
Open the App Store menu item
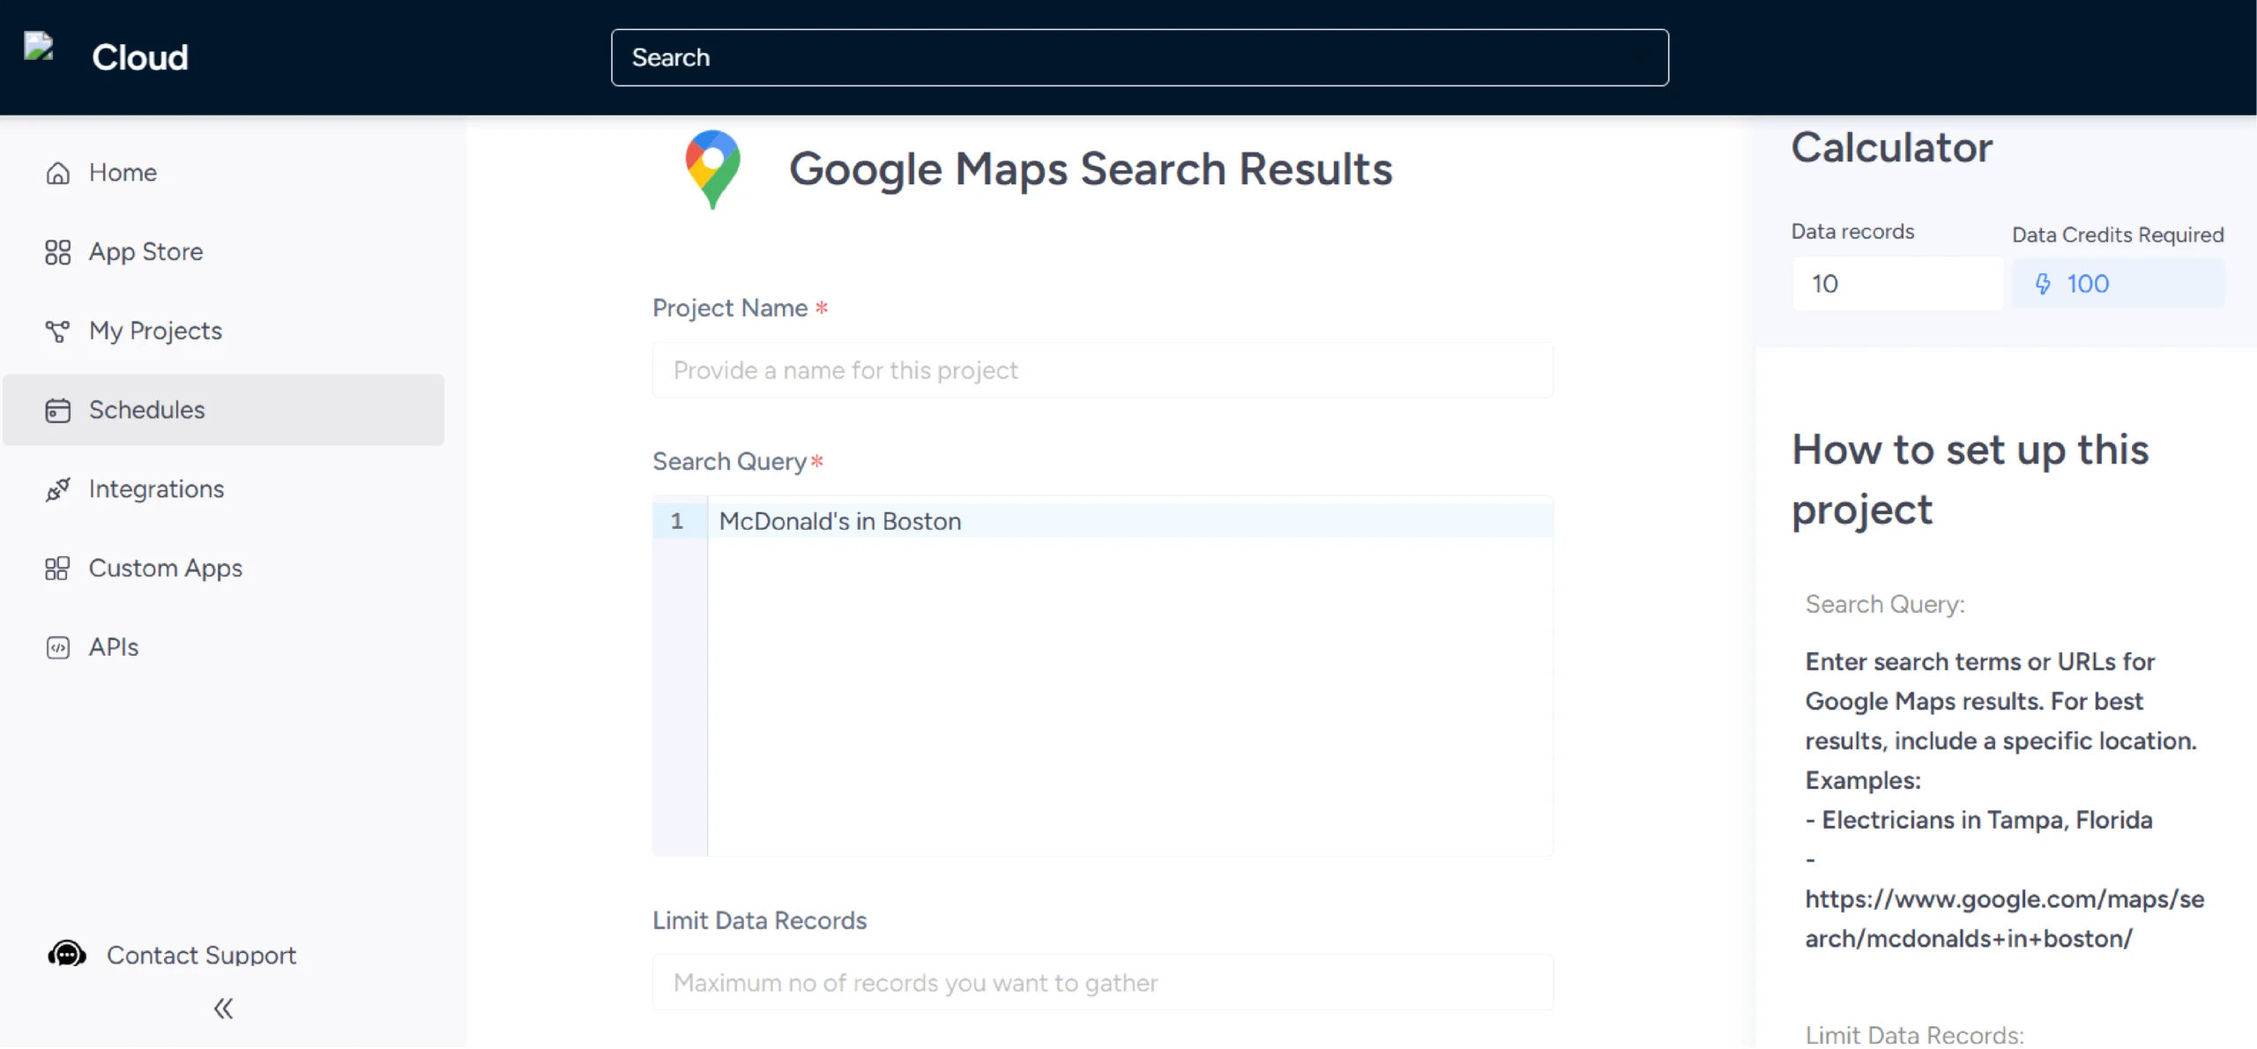tap(223, 252)
